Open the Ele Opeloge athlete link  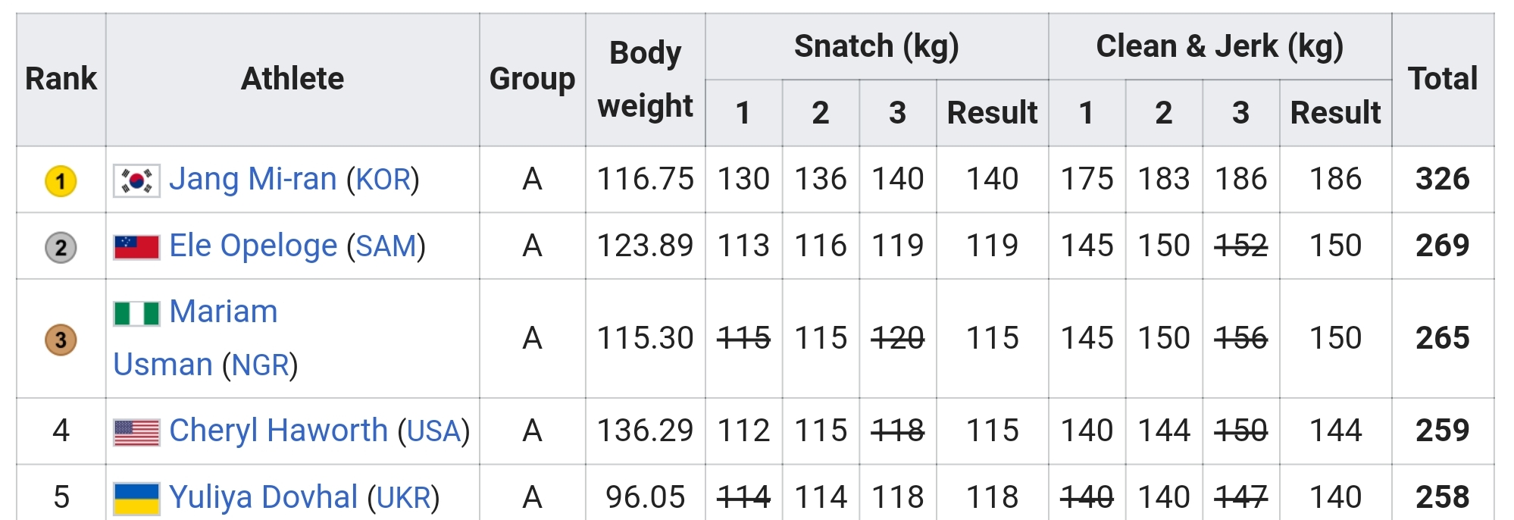pyautogui.click(x=252, y=246)
